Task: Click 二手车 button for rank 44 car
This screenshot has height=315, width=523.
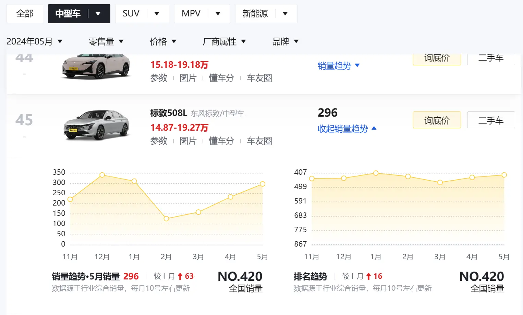Action: (x=491, y=59)
